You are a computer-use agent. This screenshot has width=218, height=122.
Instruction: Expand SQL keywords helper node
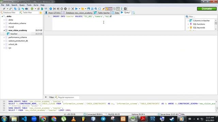[x=188, y=28]
